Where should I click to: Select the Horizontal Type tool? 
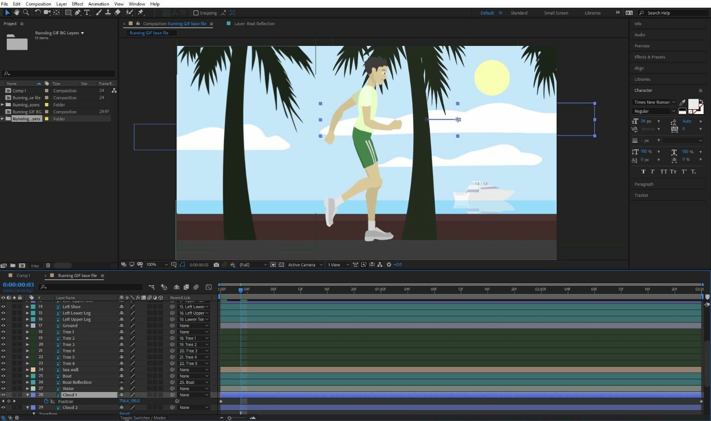(x=87, y=13)
